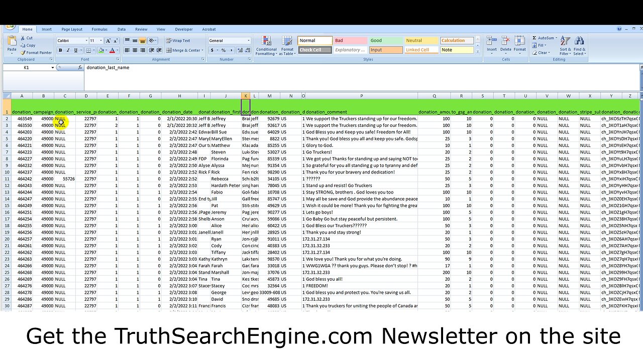Toggle Bold formatting
643x361 pixels.
pyautogui.click(x=60, y=50)
